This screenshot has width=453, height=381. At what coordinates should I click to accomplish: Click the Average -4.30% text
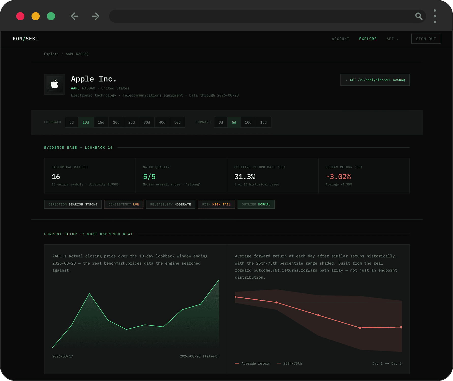(x=339, y=184)
